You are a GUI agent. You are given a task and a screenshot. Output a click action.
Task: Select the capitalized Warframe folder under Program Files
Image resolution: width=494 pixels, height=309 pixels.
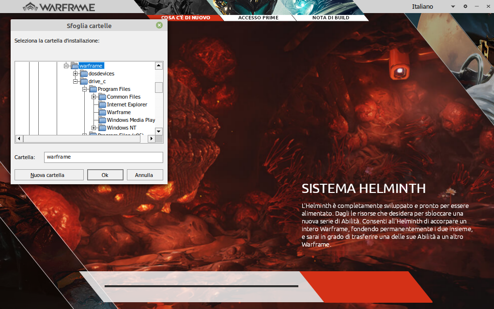pos(119,112)
